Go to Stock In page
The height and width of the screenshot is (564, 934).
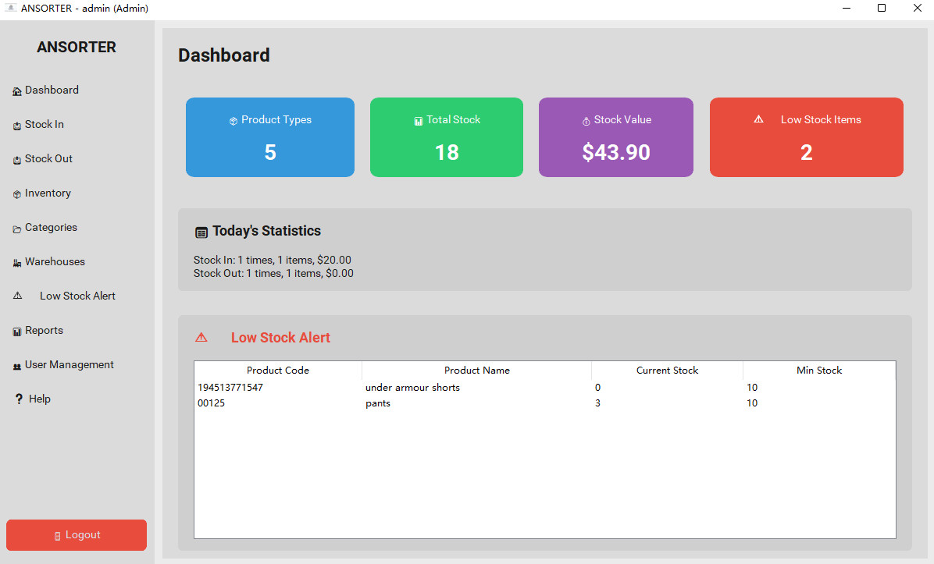(77, 124)
